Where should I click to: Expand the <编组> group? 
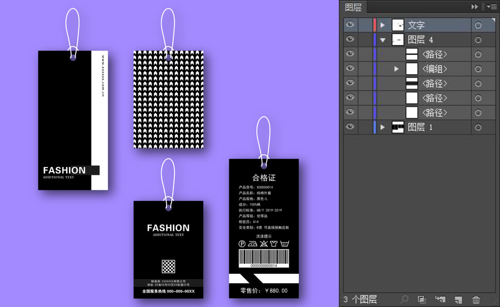[396, 69]
